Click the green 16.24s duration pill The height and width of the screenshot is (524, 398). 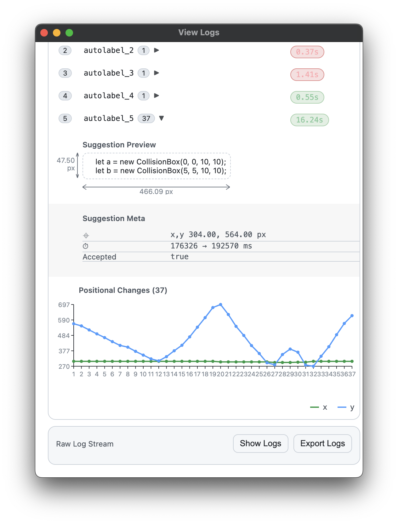[x=309, y=120]
